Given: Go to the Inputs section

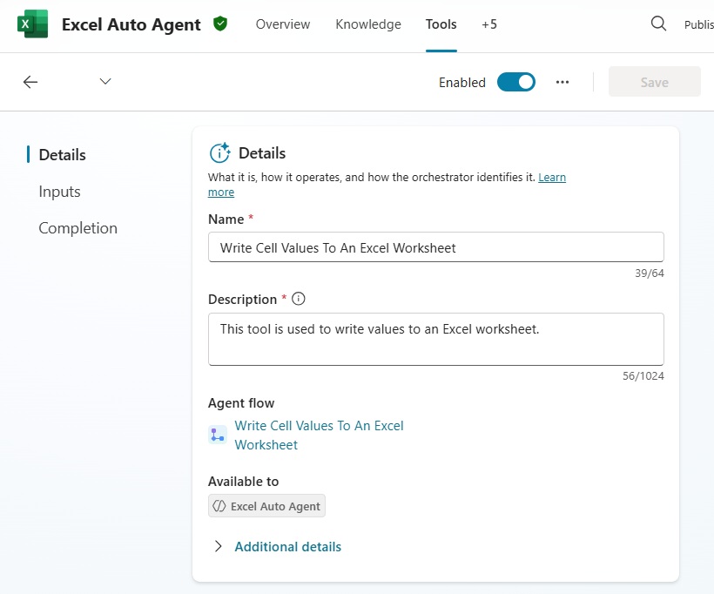Looking at the screenshot, I should click(x=59, y=192).
